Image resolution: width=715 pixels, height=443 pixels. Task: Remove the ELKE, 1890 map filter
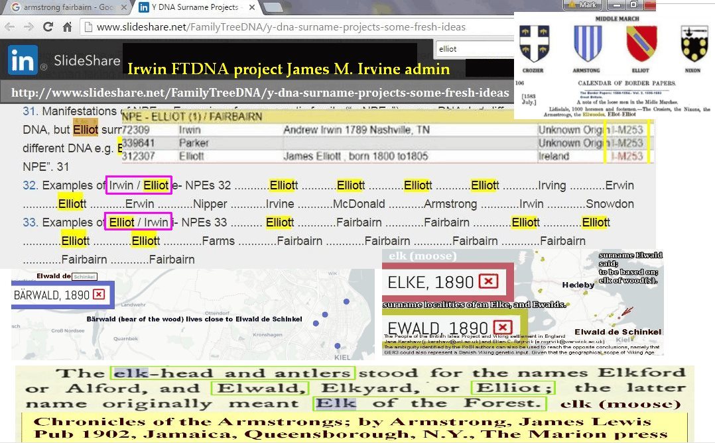click(488, 282)
